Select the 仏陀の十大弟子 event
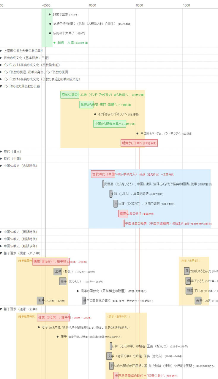 50,33
